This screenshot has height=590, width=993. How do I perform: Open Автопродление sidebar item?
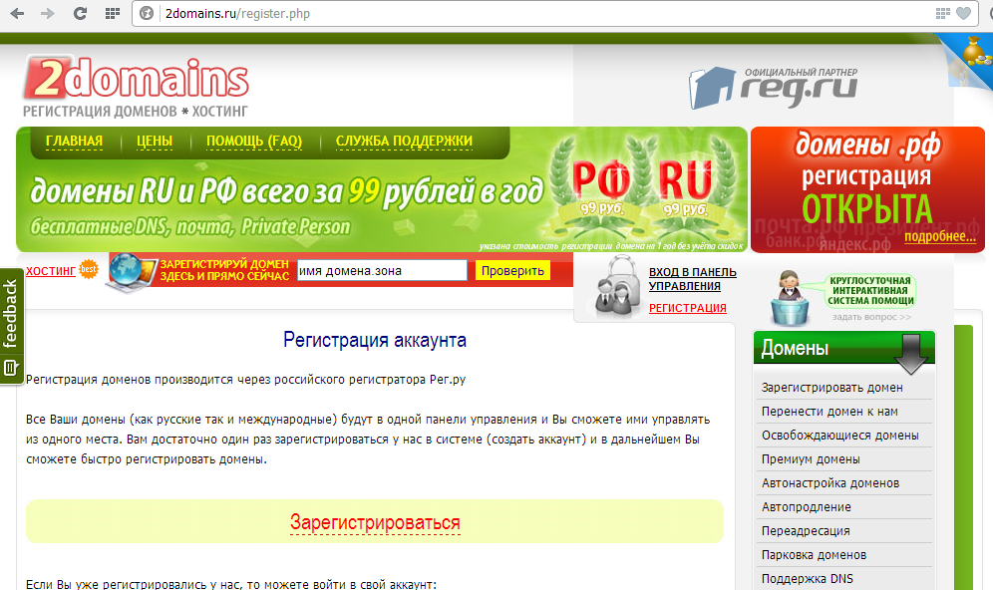(807, 507)
